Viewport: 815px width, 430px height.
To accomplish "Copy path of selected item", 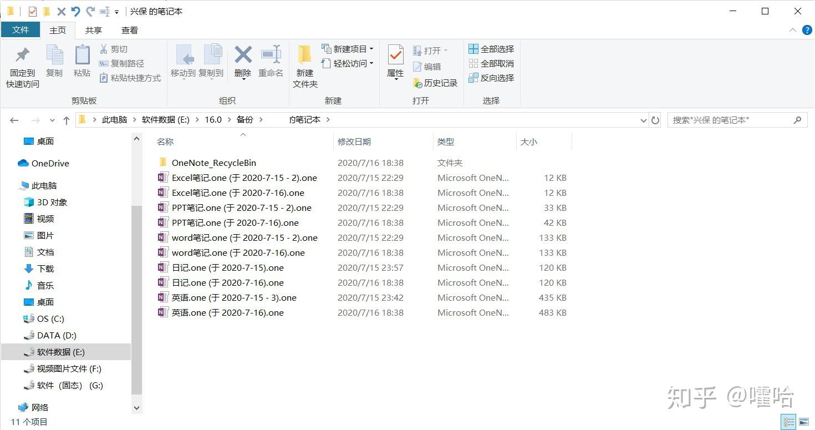I will point(121,64).
